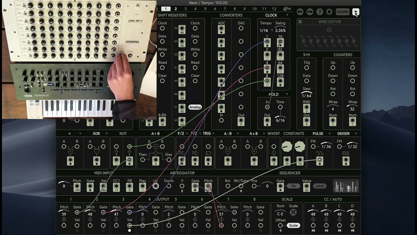Click the Wire Editor info icon
Viewport: 417px width, 235px height.
pyautogui.click(x=329, y=30)
